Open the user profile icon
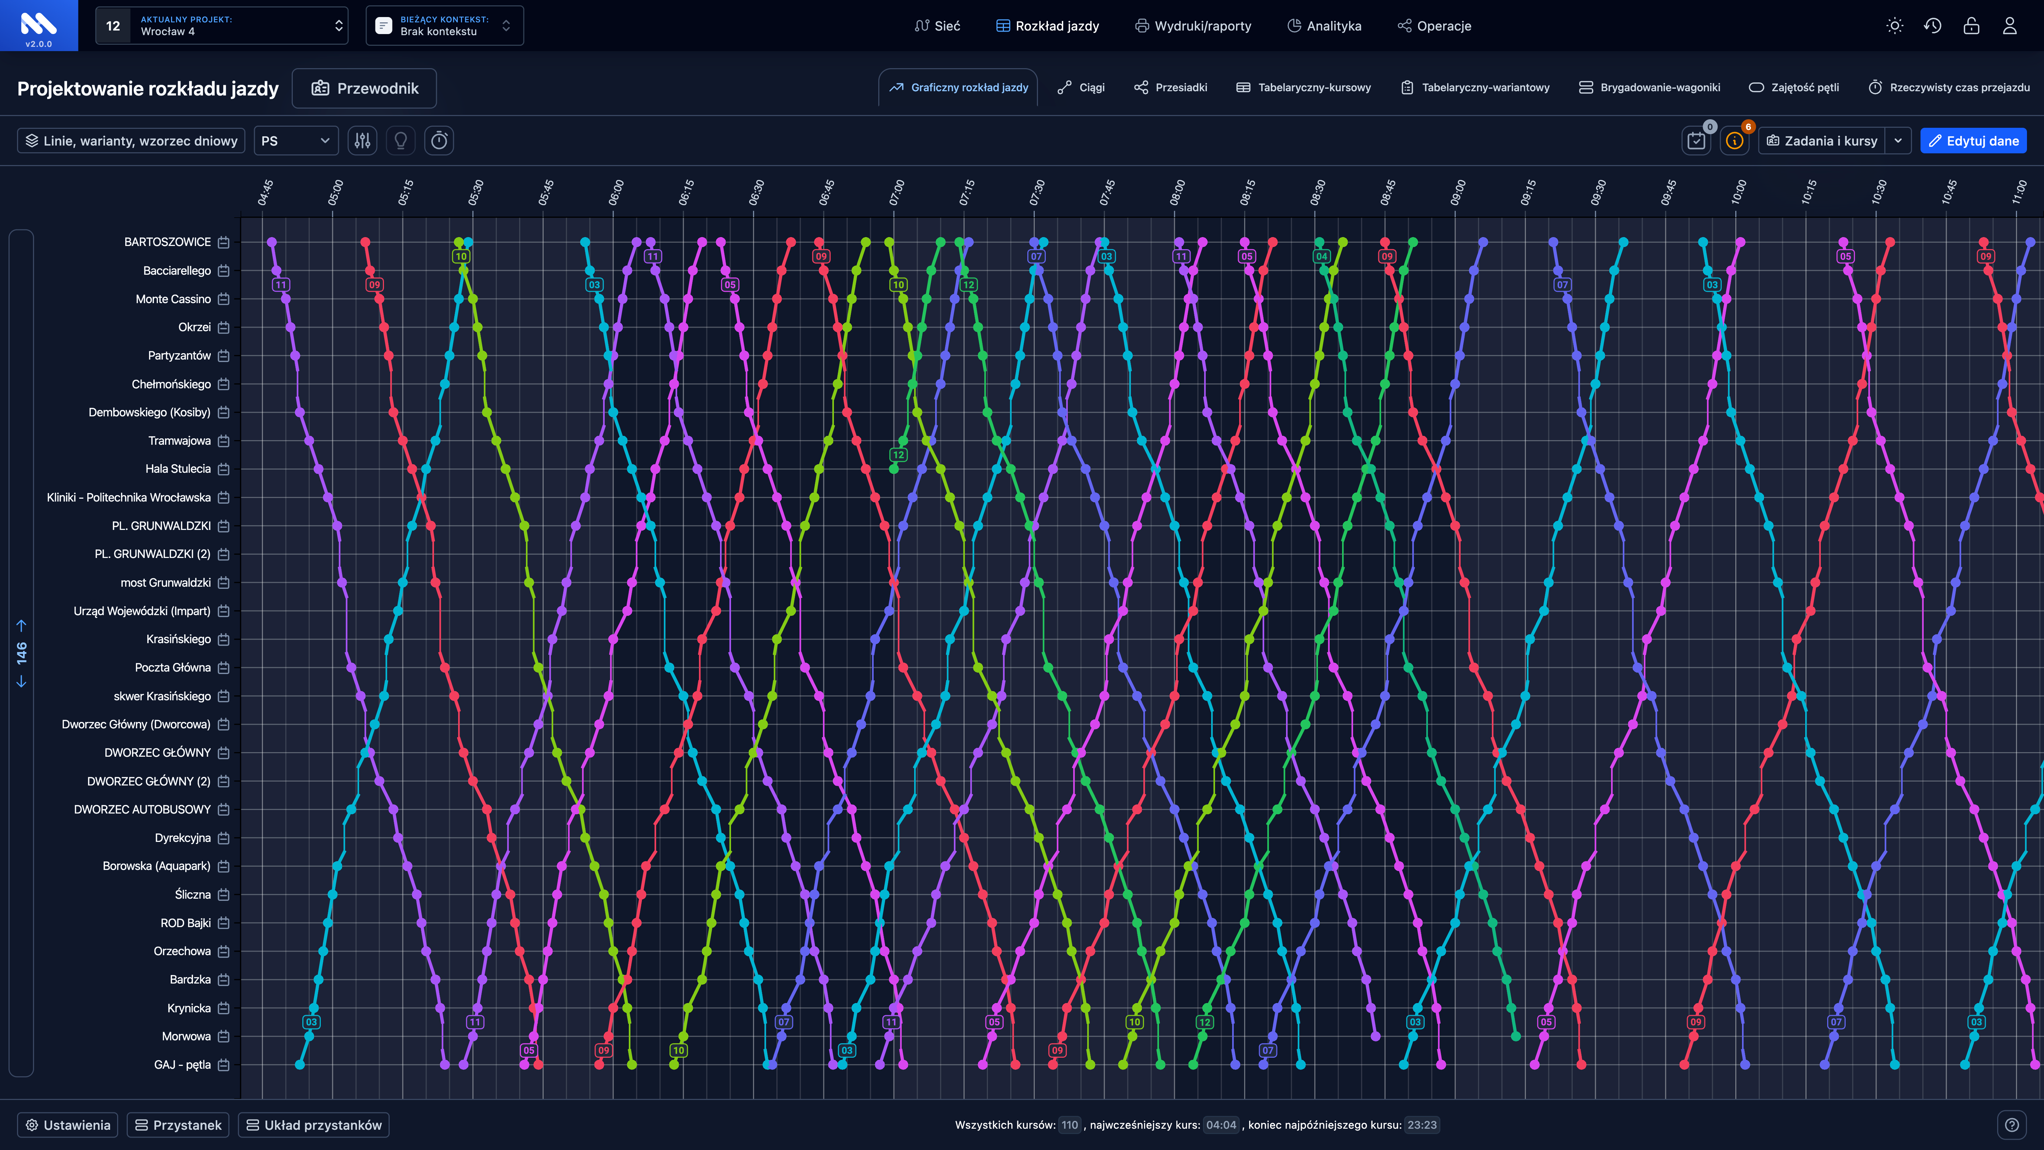The image size is (2044, 1150). 2009,26
